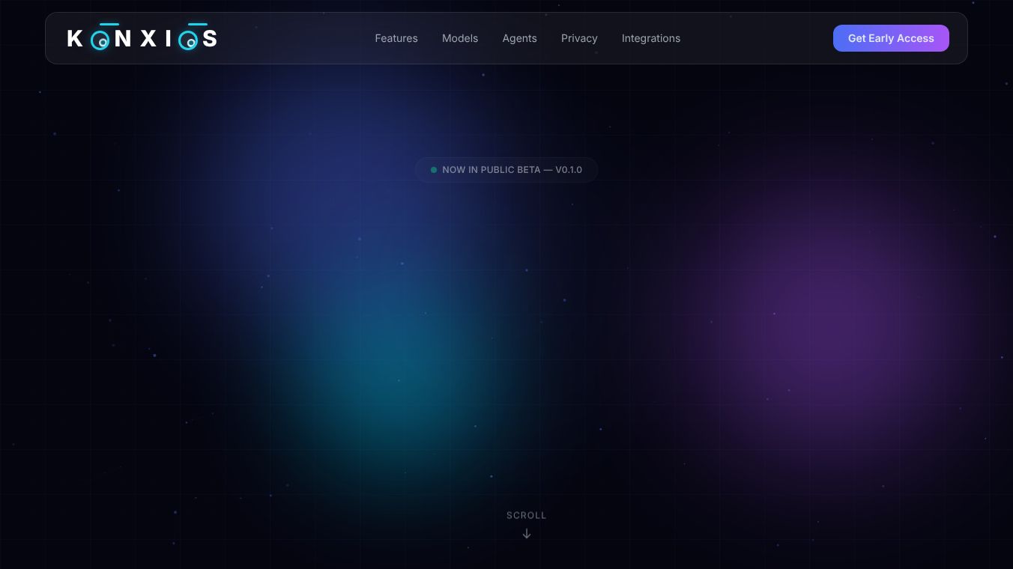Click the scroll down arrow icon
The width and height of the screenshot is (1013, 569).
coord(527,534)
